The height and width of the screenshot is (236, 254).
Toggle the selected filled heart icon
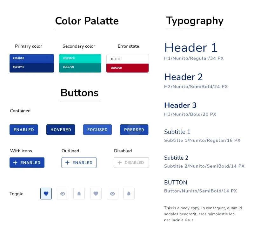tap(46, 194)
